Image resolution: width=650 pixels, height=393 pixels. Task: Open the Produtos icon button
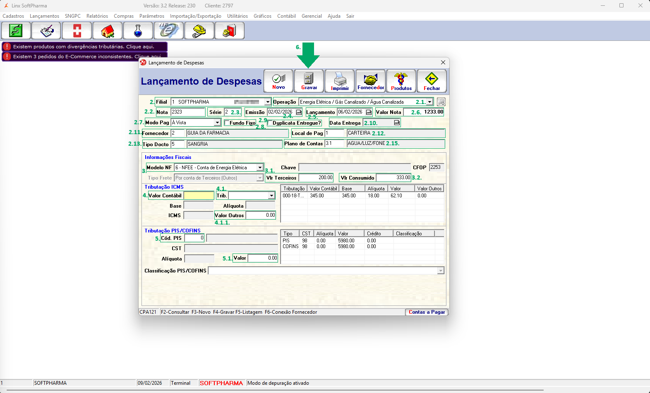click(401, 81)
